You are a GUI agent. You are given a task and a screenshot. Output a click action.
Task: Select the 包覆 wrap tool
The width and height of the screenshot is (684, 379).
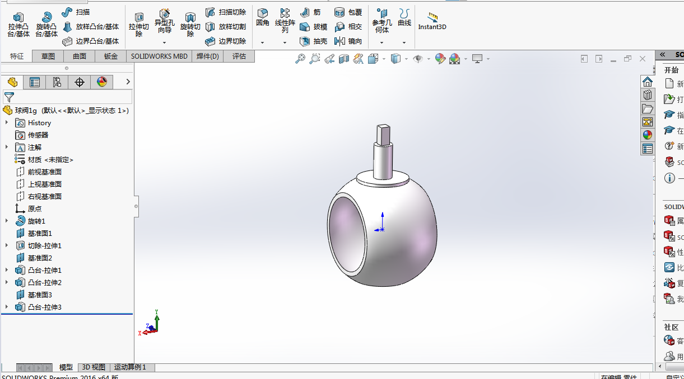(x=348, y=12)
